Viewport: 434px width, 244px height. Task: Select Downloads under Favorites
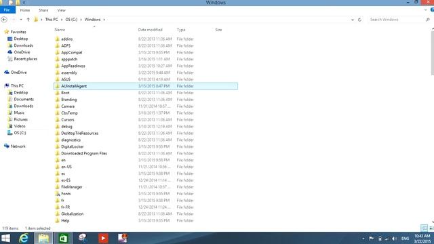tap(24, 45)
